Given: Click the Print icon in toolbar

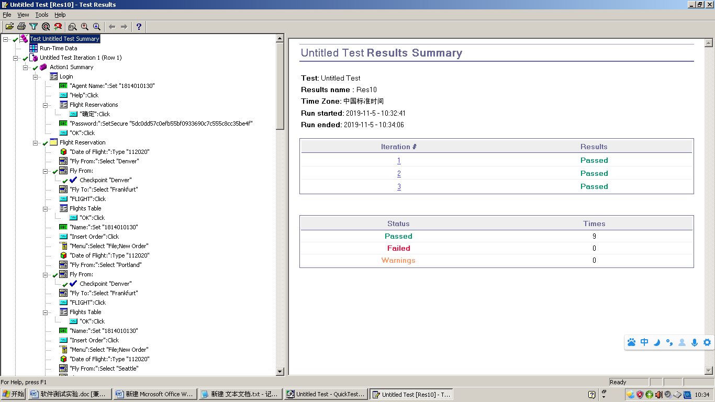Looking at the screenshot, I should (21, 27).
